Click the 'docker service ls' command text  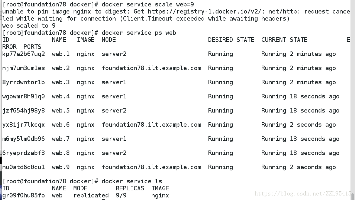(x=132, y=181)
